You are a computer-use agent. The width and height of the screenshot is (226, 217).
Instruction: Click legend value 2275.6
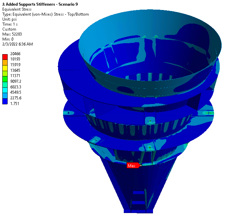16,98
